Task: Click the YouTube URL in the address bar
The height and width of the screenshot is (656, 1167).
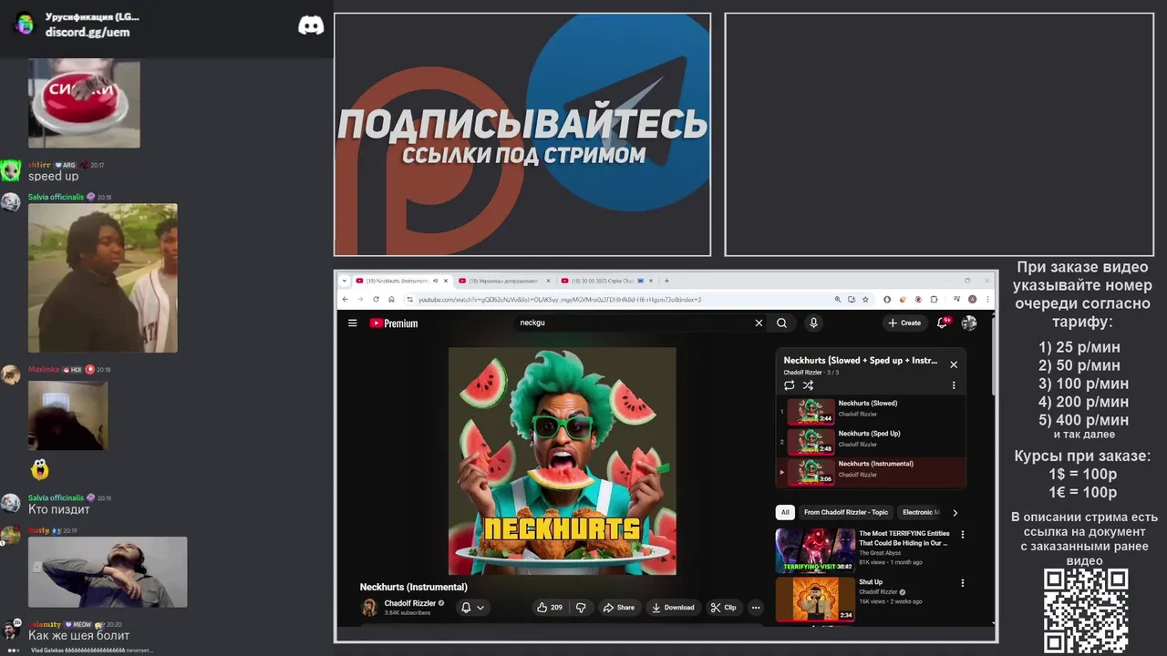Action: point(559,299)
